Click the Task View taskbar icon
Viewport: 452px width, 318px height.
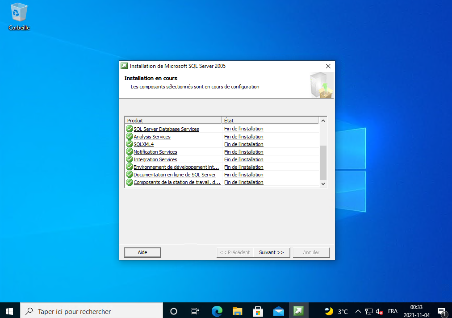coord(195,311)
